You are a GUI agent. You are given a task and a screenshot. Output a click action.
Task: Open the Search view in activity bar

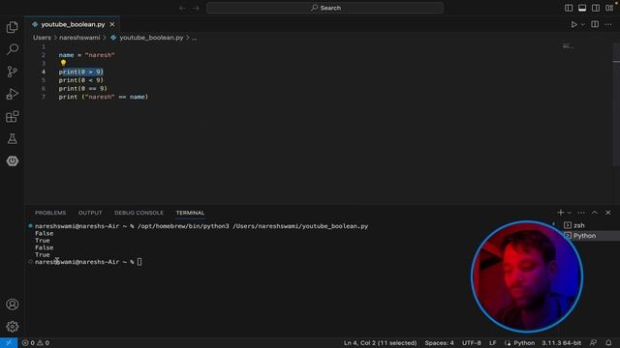(x=13, y=49)
